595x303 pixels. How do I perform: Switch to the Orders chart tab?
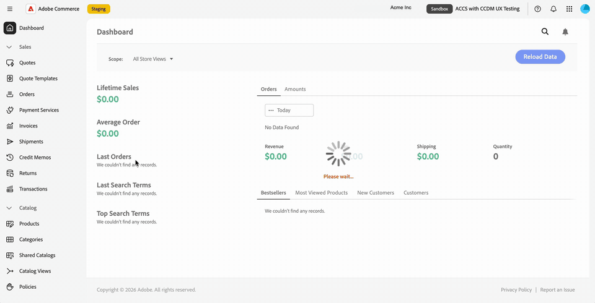(268, 89)
